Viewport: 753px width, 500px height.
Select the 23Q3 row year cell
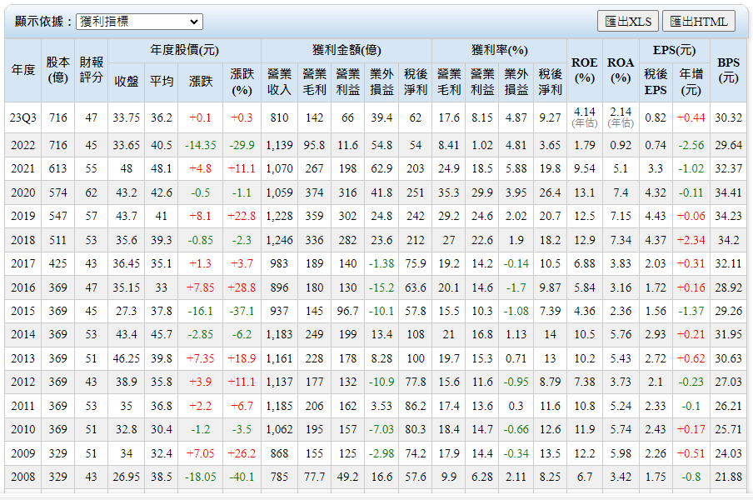pyautogui.click(x=22, y=118)
